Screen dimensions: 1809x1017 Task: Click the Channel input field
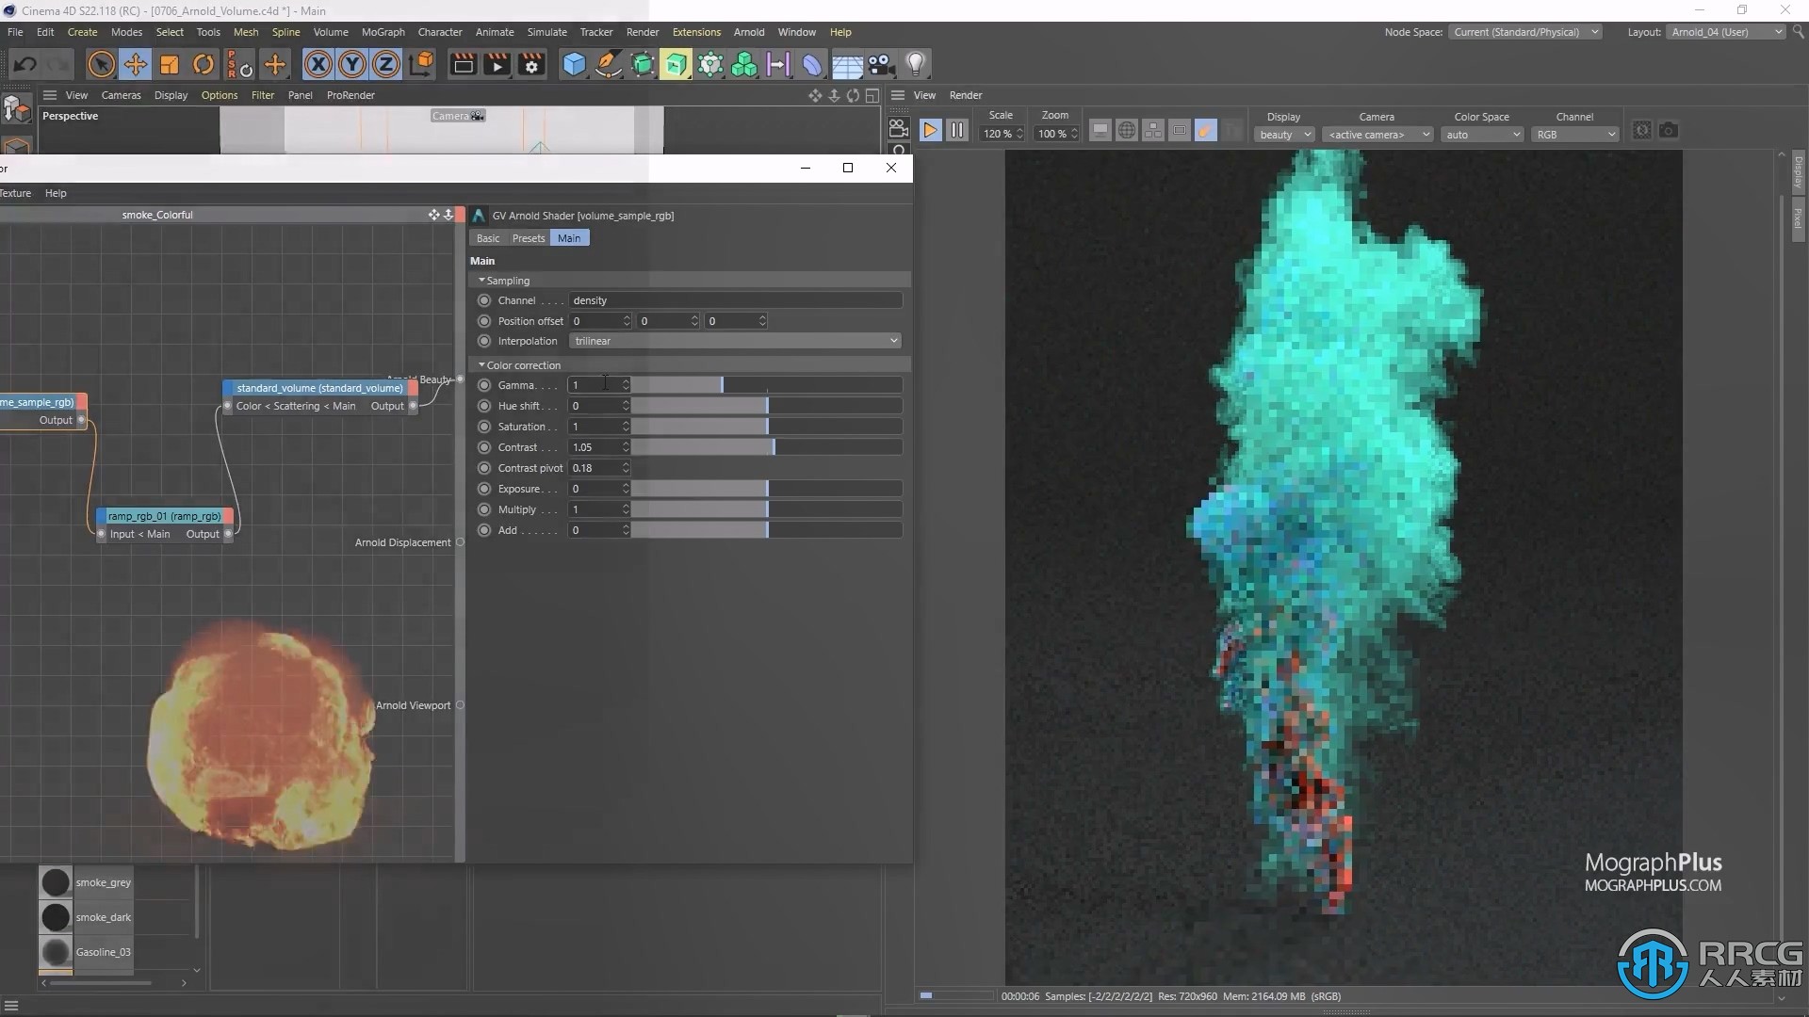tap(734, 299)
